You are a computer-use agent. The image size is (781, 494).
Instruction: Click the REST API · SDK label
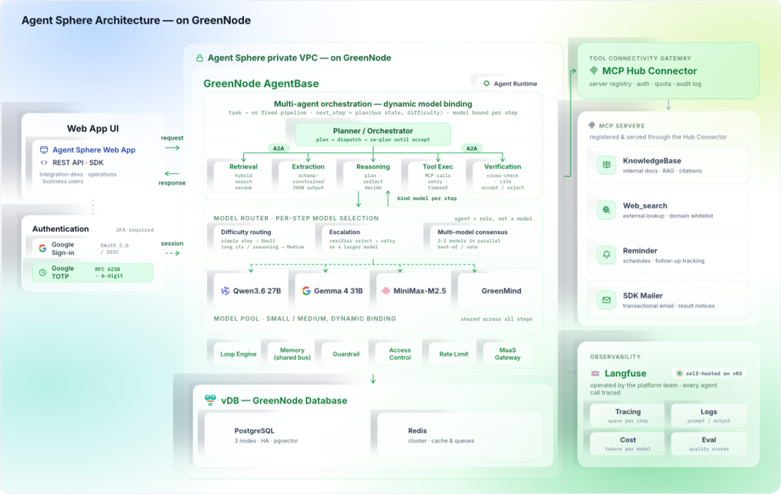[x=78, y=163]
